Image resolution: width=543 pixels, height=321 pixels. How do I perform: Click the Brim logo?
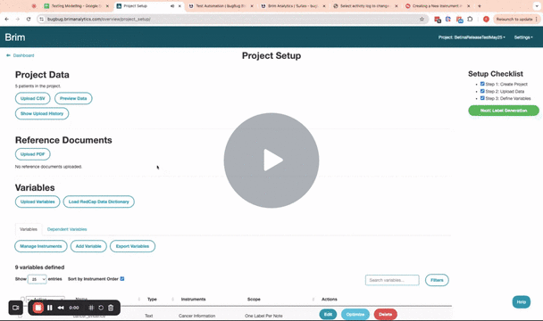click(15, 37)
